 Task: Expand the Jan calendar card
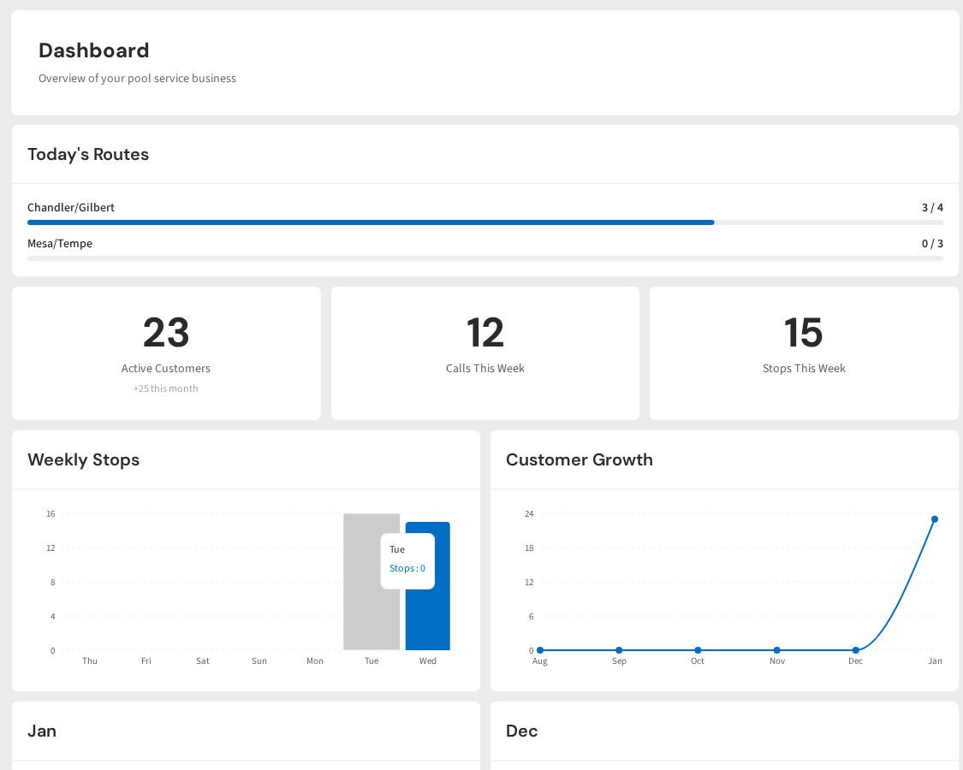(42, 731)
